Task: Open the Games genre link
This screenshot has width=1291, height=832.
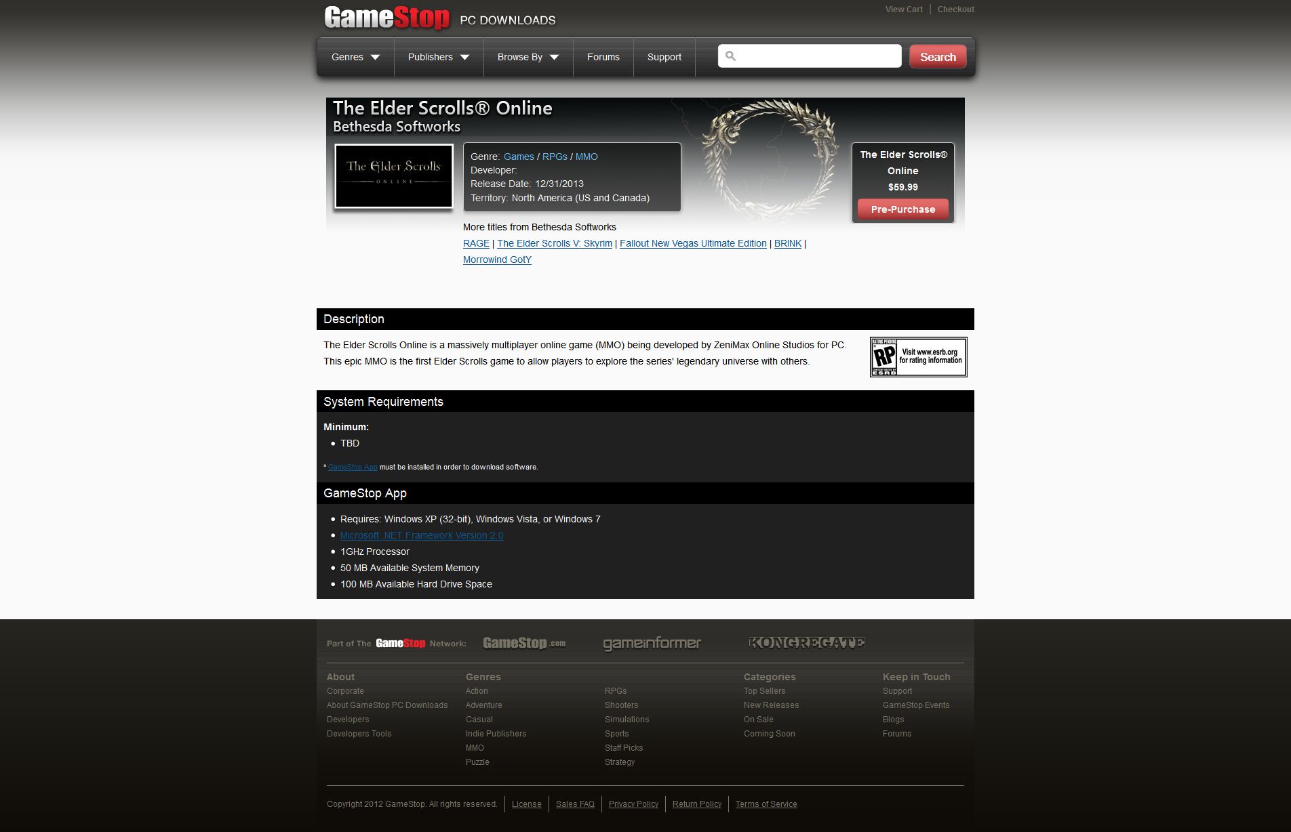Action: (519, 157)
